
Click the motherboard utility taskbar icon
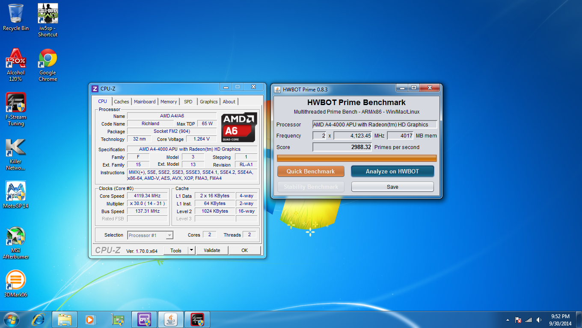(117, 319)
